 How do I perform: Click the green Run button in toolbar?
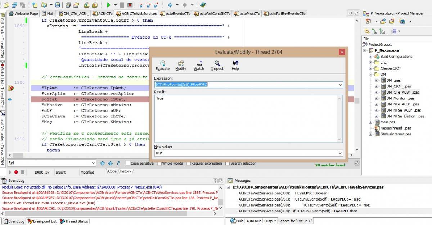pos(108,5)
